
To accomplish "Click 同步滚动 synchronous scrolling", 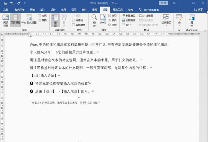I will (x=146, y=20).
